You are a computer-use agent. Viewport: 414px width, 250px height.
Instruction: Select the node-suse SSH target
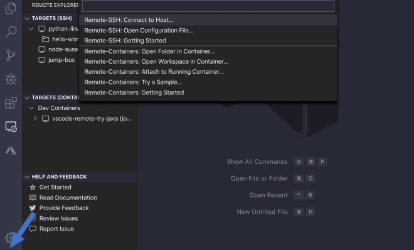tap(63, 49)
